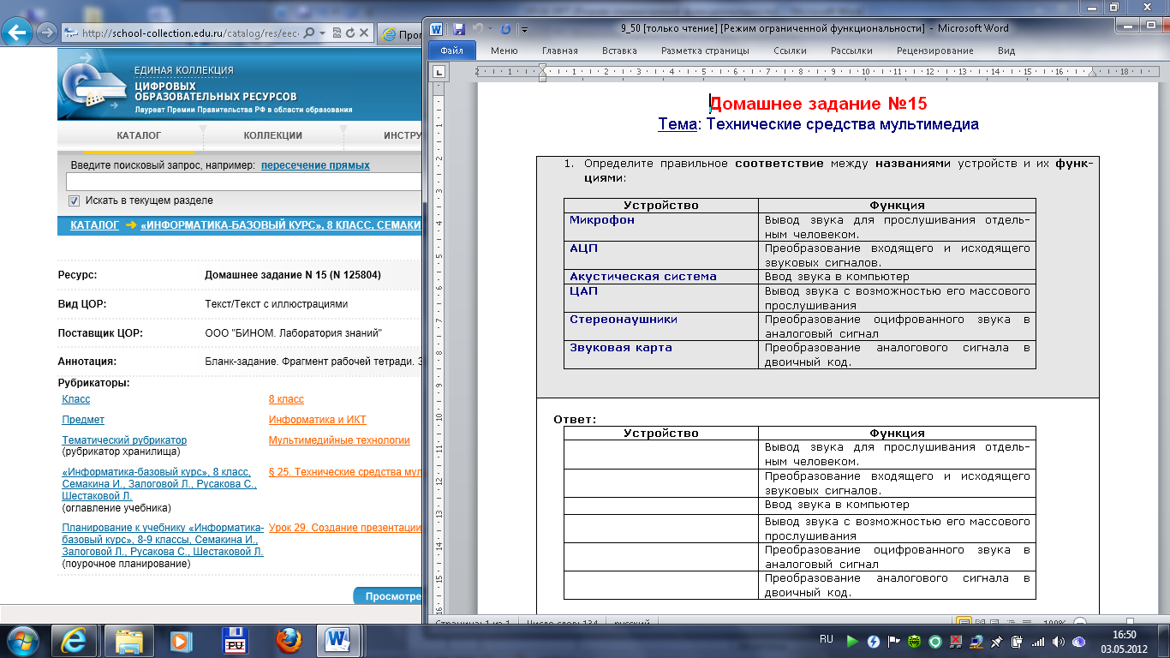Screen dimensions: 1170x658
Task: Refresh the page in Internet Explorer
Action: pyautogui.click(x=351, y=33)
